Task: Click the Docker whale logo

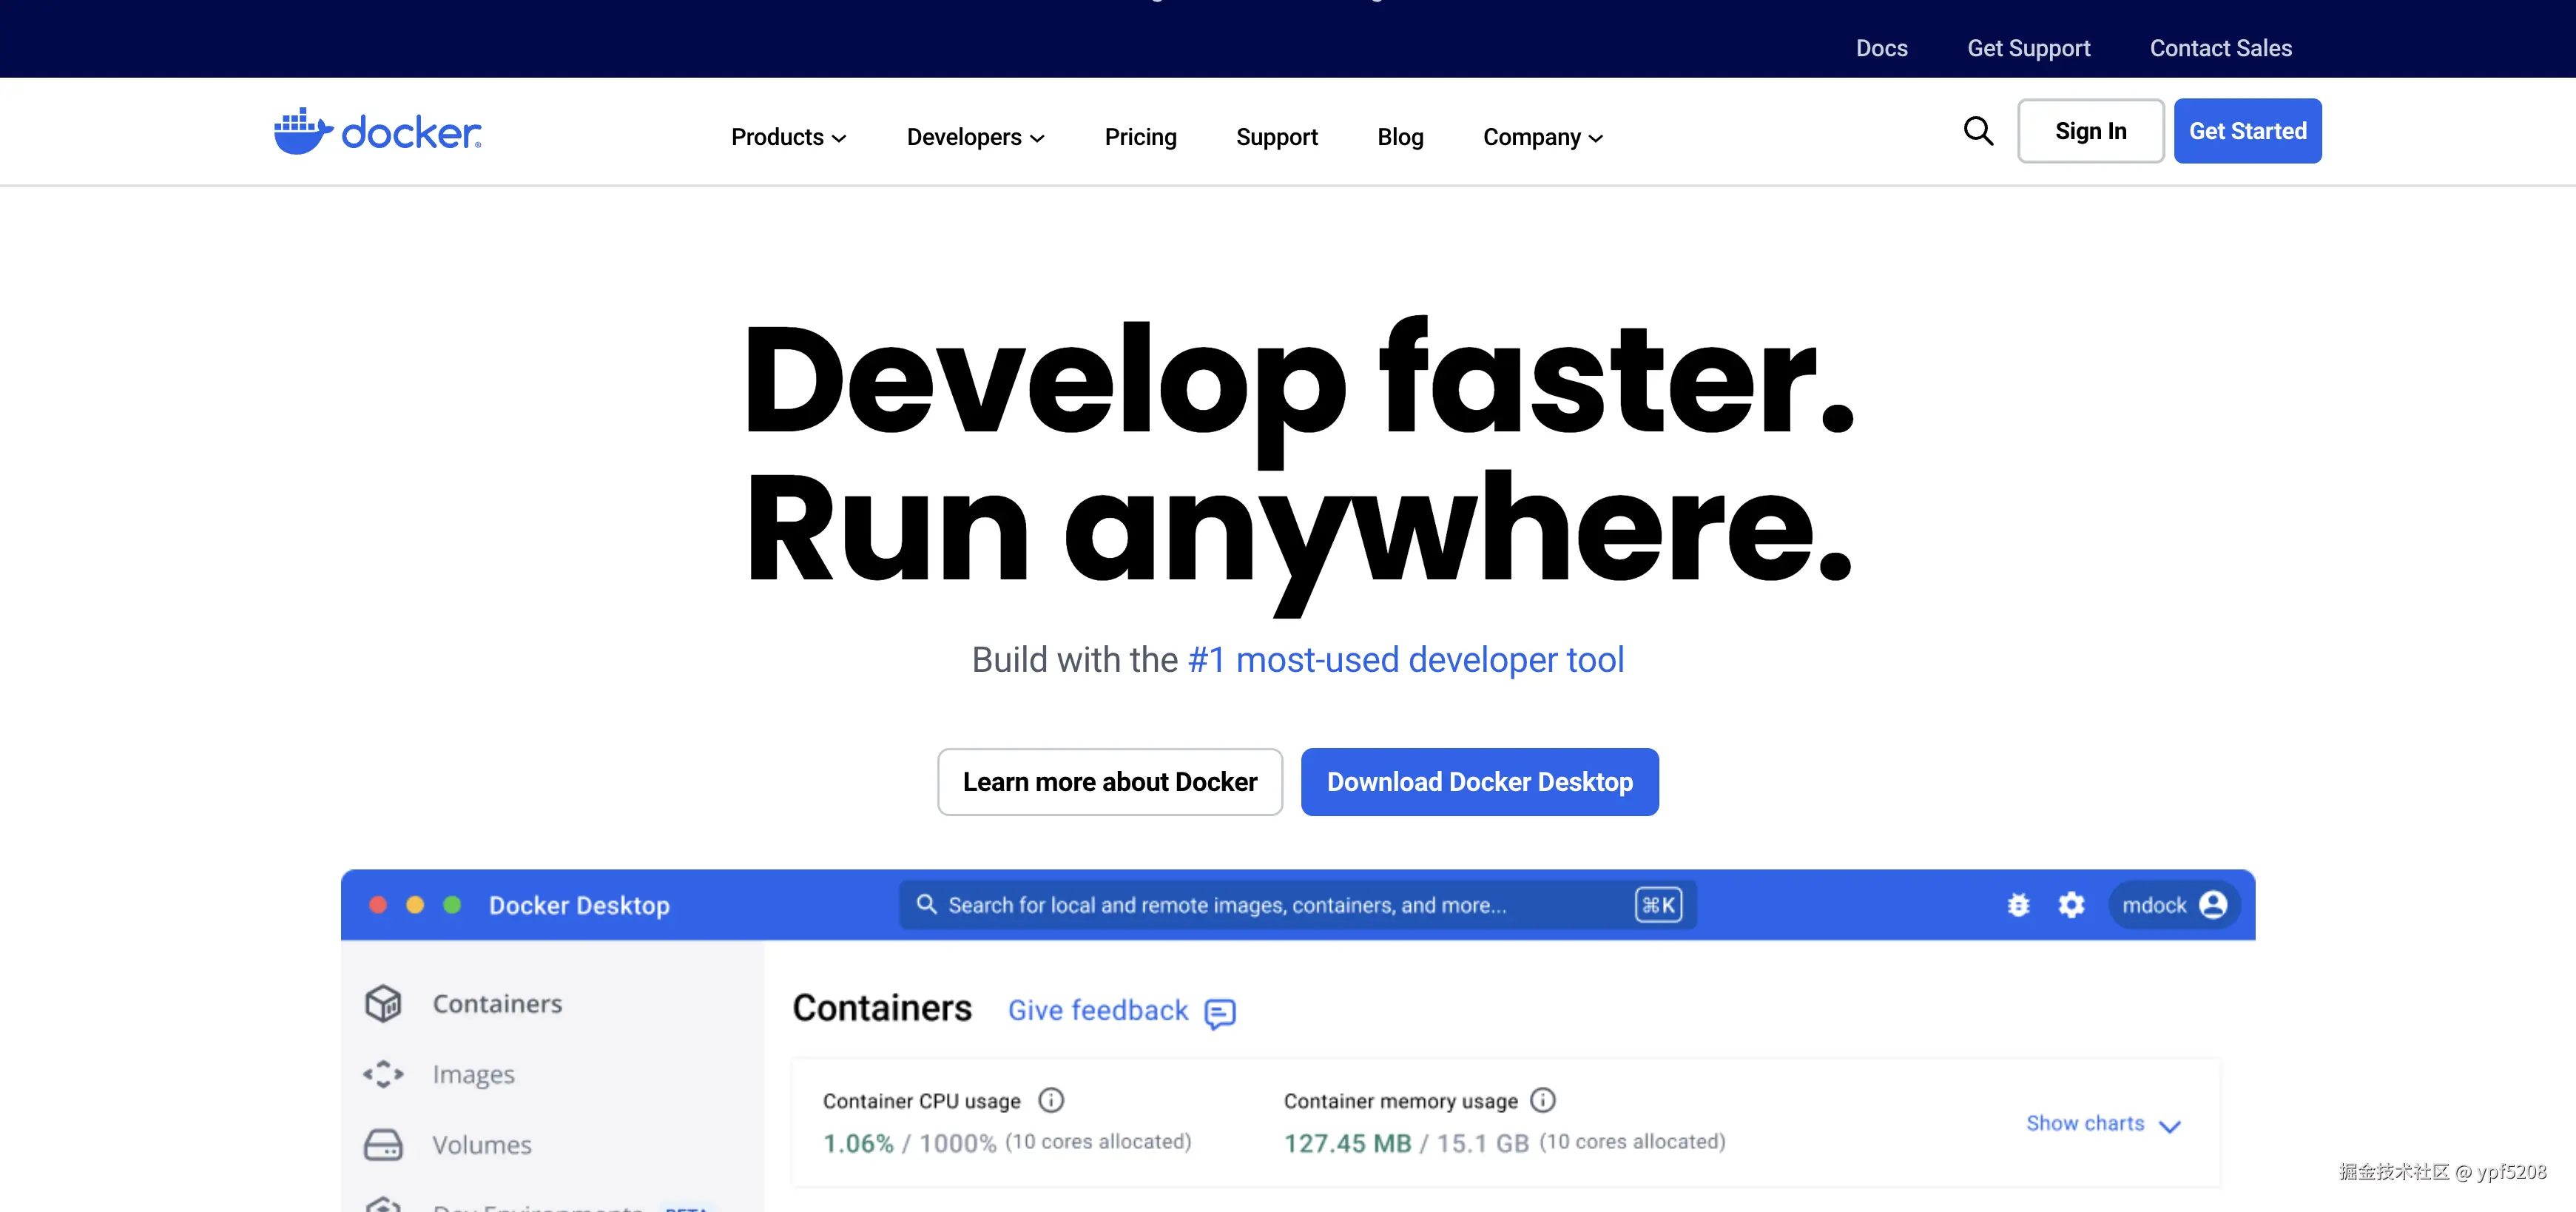Action: 303,131
